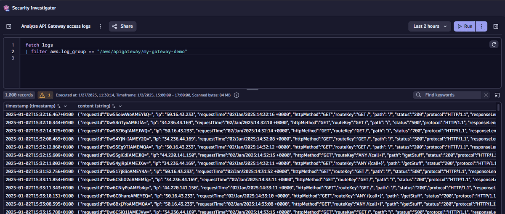Click the Analyze API Gateway access logs title
The width and height of the screenshot is (505, 214).
(x=56, y=26)
